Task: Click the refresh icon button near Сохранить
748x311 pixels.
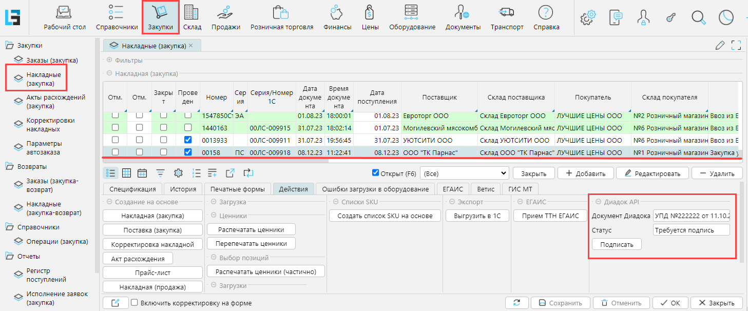Action: [x=516, y=303]
